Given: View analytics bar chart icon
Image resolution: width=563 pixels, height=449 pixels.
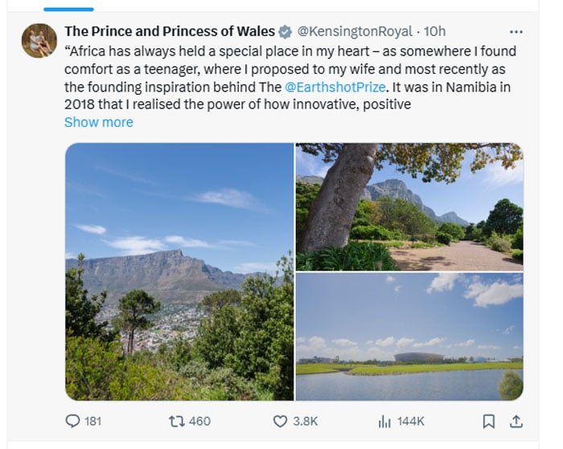Looking at the screenshot, I should (384, 422).
